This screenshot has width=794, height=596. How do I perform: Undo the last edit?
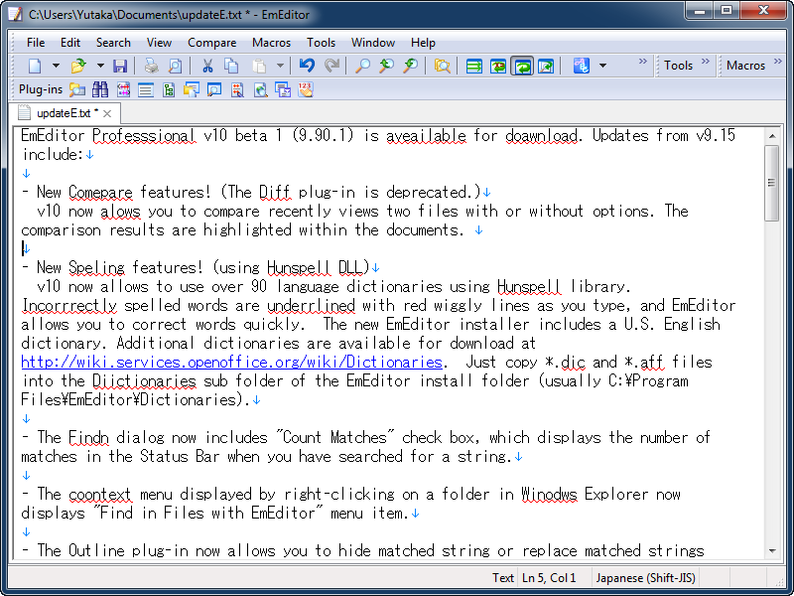(x=307, y=66)
